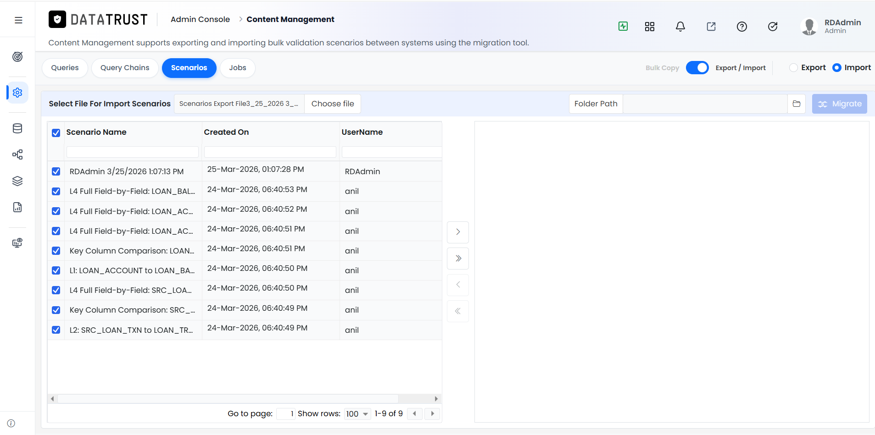Open the reports icon in sidebar

pyautogui.click(x=17, y=207)
